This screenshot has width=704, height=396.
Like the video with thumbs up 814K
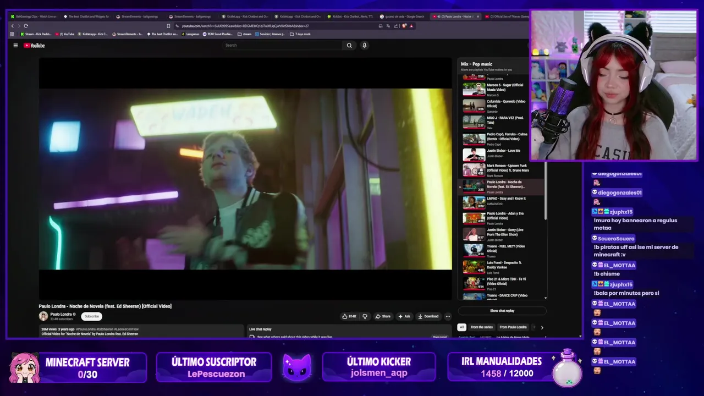coord(349,316)
